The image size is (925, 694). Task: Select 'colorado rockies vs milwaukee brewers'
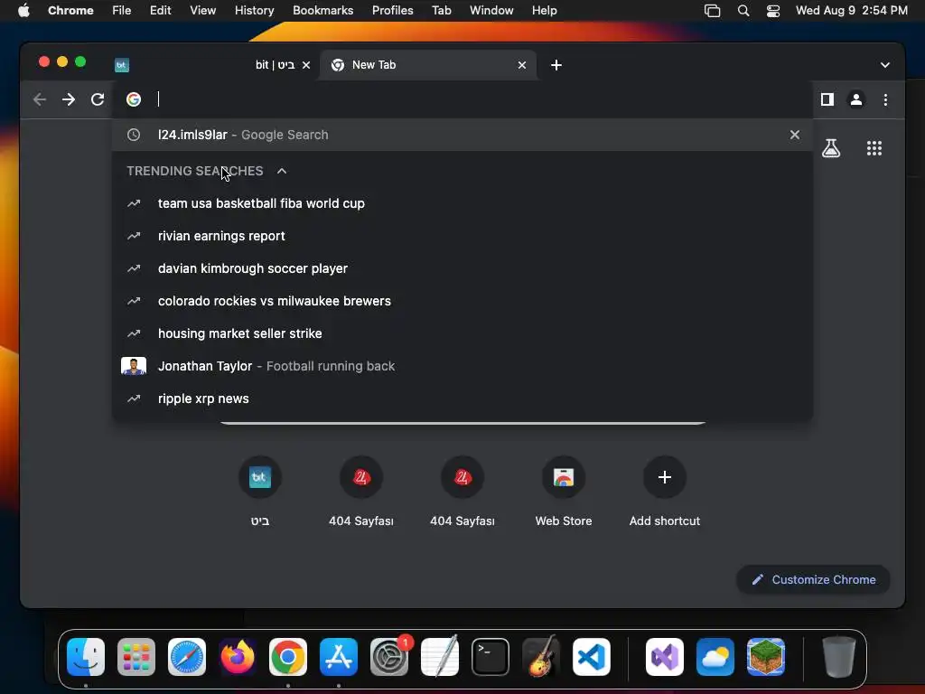pos(462,300)
